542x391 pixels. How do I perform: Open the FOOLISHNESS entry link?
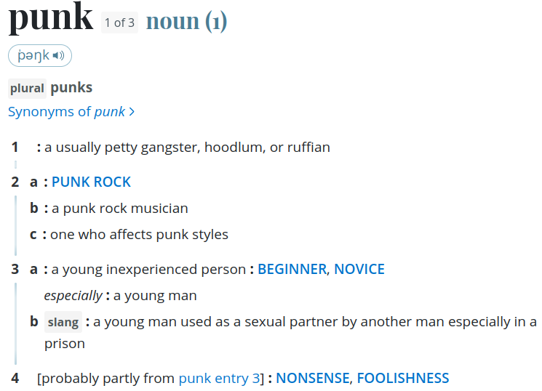(x=402, y=378)
